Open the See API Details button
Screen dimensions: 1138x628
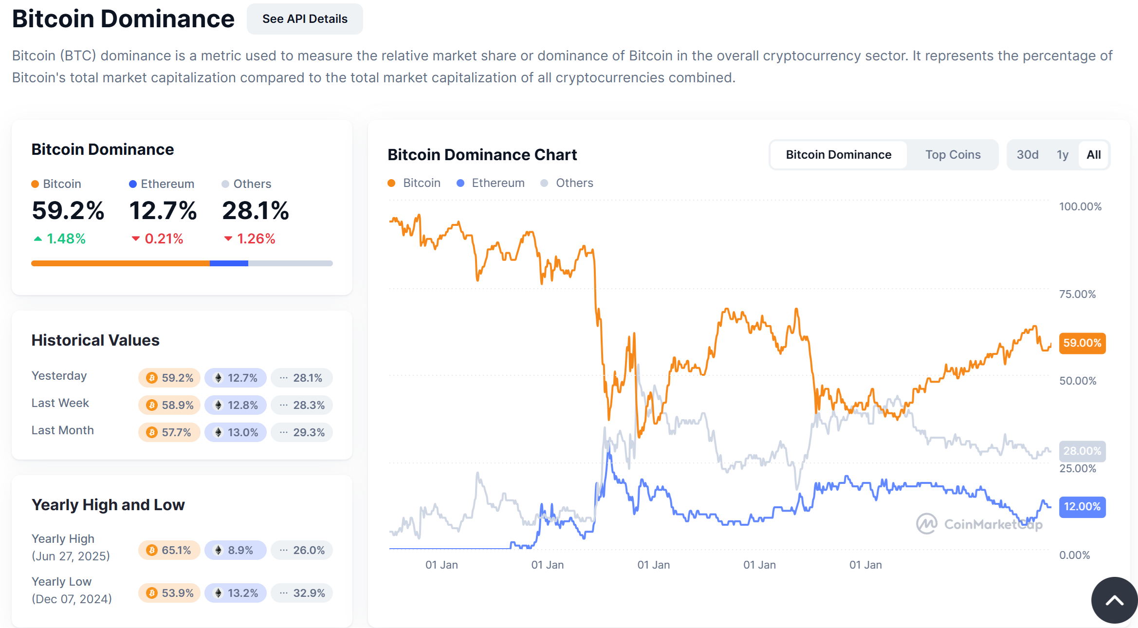click(305, 19)
